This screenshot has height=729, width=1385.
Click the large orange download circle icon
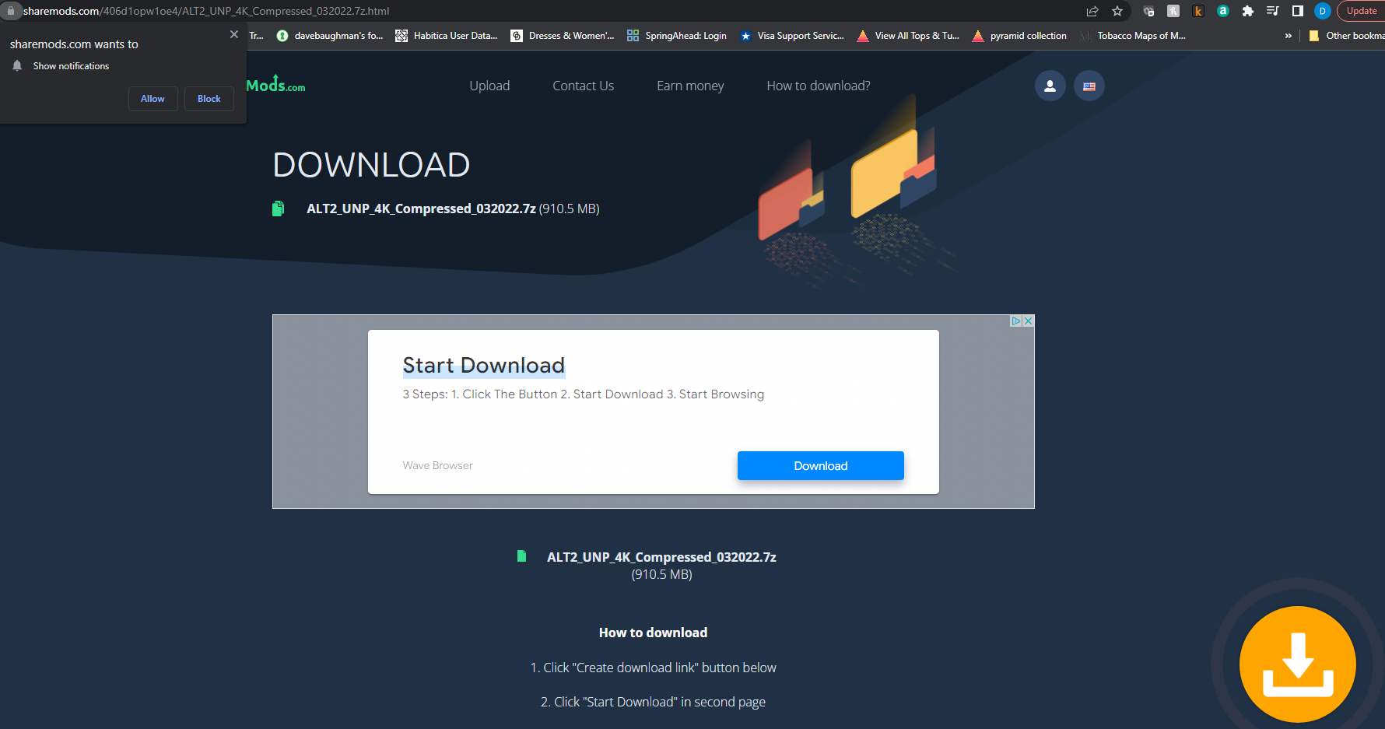1297,664
